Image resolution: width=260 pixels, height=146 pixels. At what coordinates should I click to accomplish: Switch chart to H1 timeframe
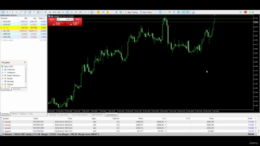[63, 12]
